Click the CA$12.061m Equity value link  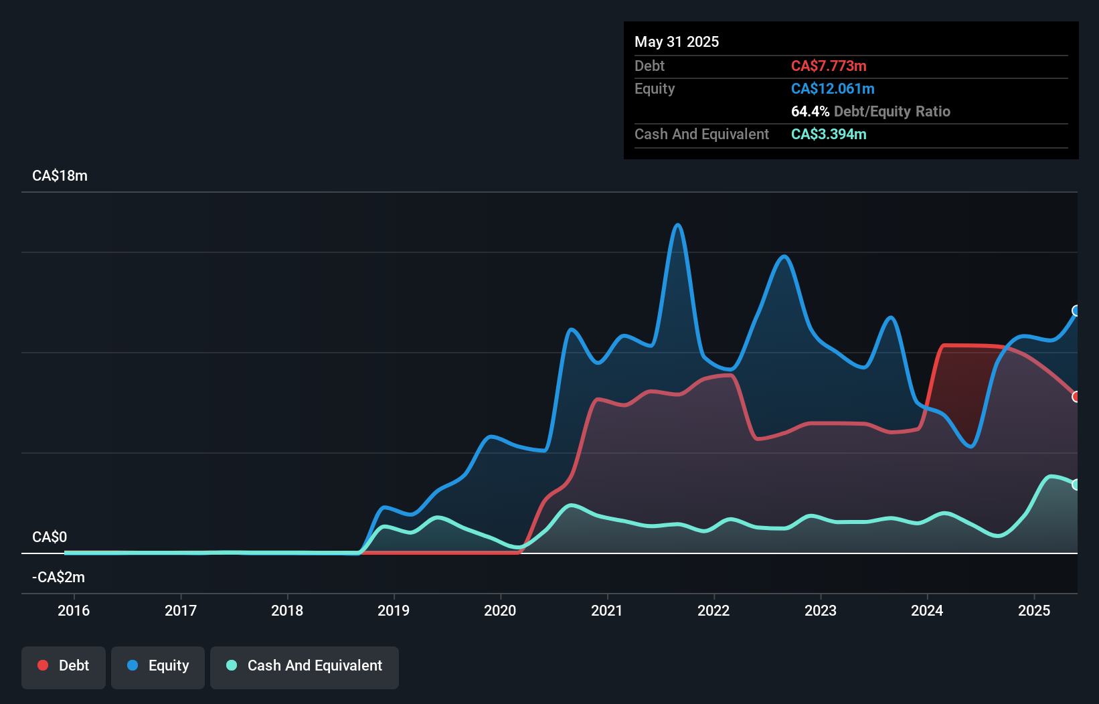(832, 88)
